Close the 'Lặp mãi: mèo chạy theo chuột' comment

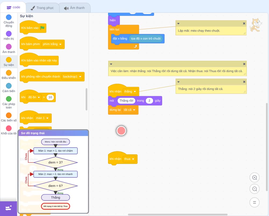(x=244, y=23)
